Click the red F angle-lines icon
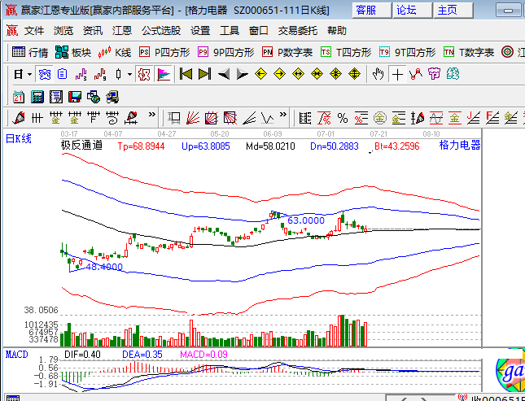Image resolution: width=525 pixels, height=401 pixels. coord(492,118)
